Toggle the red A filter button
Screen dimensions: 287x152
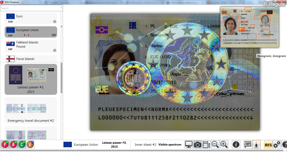[13, 145]
